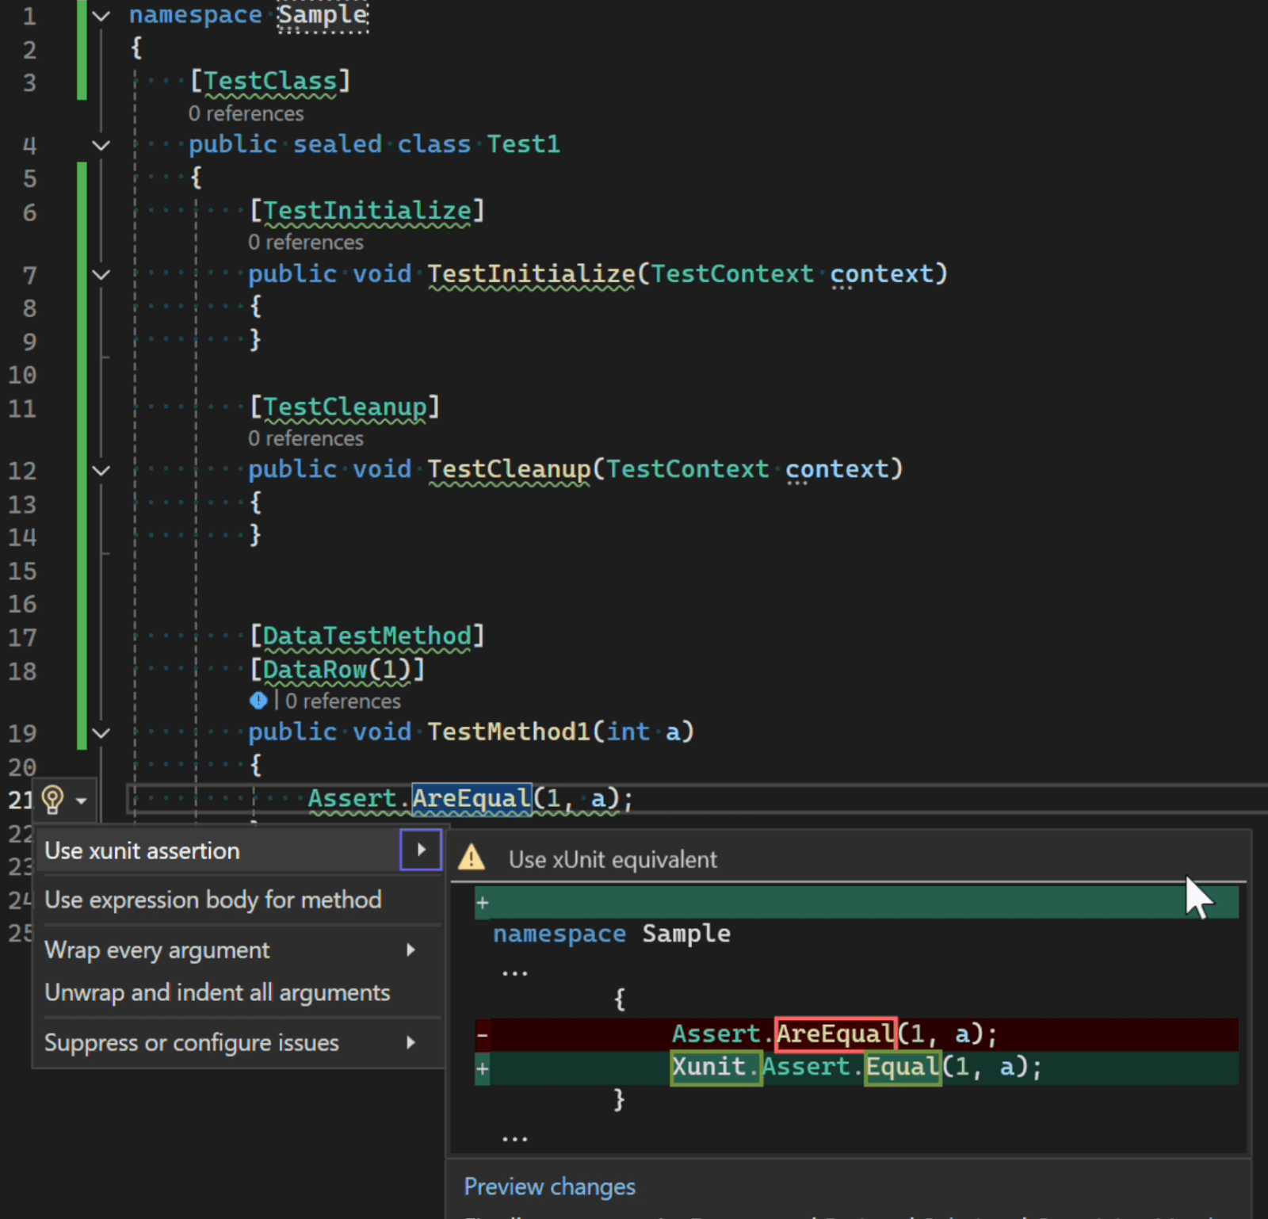Fold the TestCleanup method body

click(x=101, y=470)
